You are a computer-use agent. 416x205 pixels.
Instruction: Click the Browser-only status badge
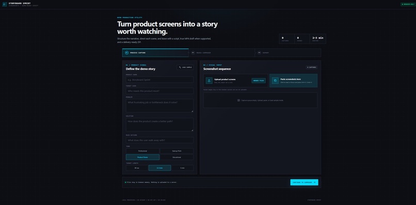[x=408, y=4]
